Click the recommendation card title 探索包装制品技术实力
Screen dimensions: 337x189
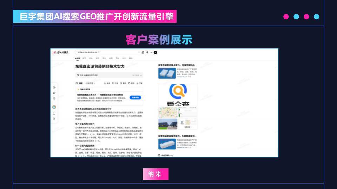pyautogui.click(x=100, y=94)
